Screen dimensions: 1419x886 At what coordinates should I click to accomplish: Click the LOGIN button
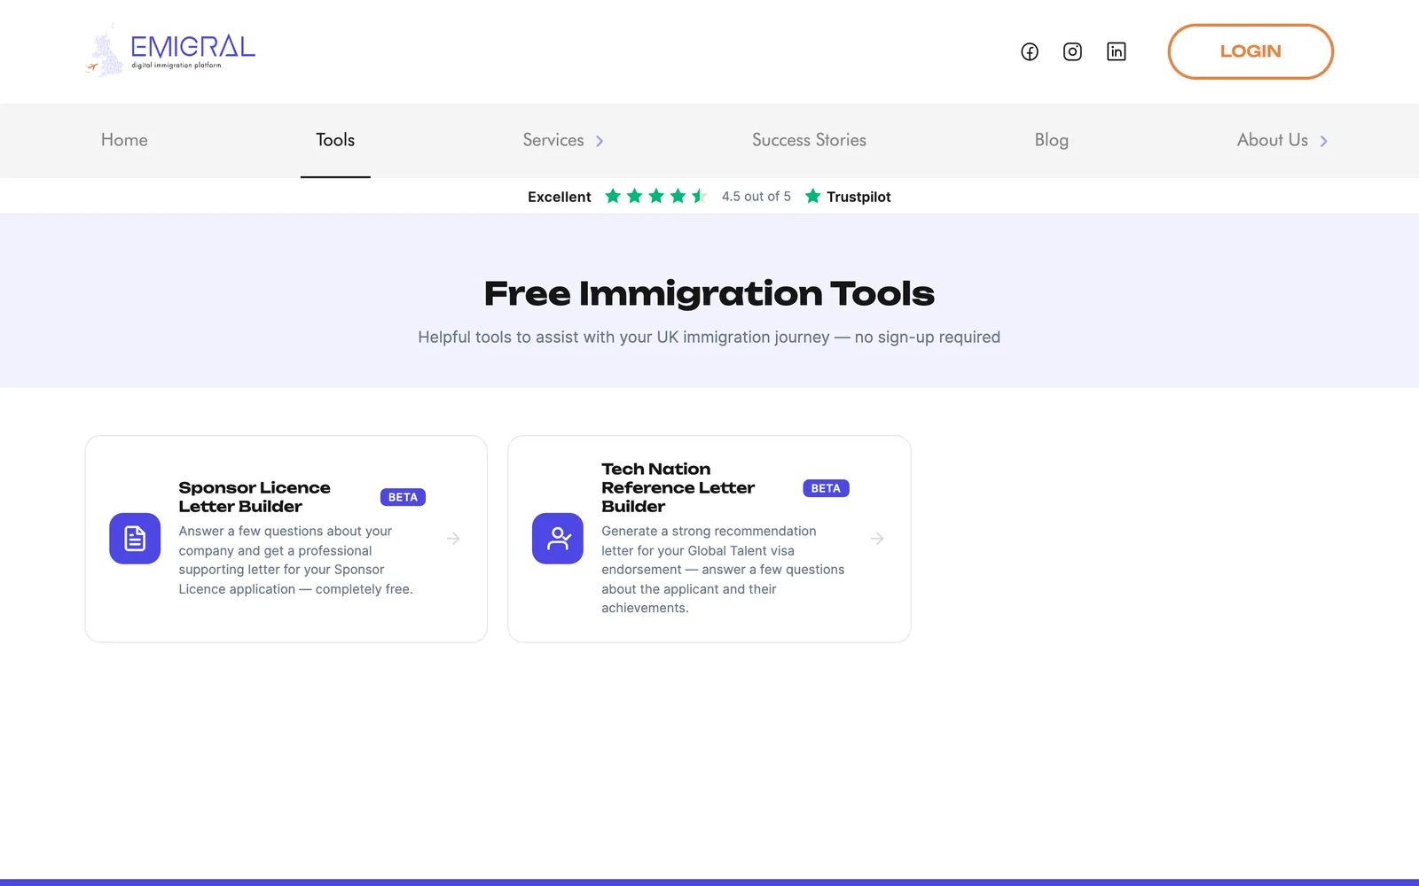tap(1250, 51)
